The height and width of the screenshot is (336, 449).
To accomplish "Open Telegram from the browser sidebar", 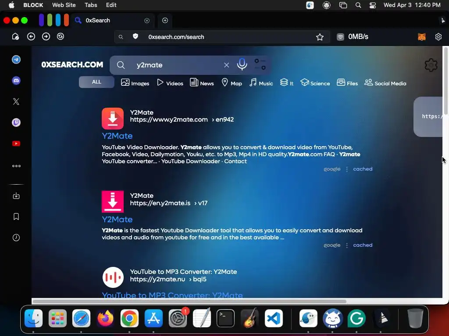I will [x=16, y=59].
